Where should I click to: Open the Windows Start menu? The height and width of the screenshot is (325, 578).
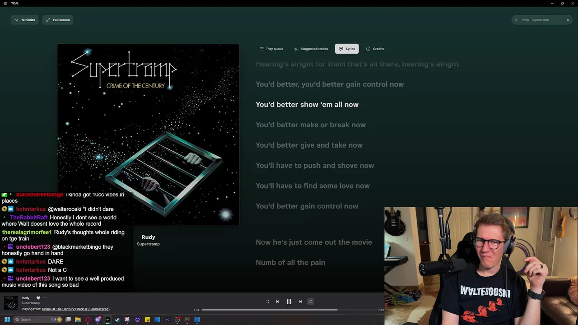coord(7,320)
